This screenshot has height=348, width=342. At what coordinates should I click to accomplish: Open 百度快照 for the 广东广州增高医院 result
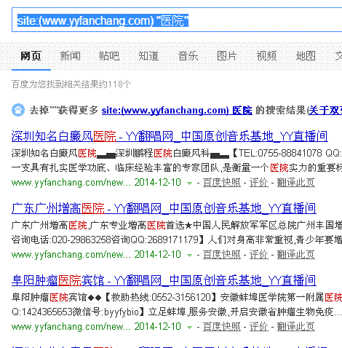point(222,255)
